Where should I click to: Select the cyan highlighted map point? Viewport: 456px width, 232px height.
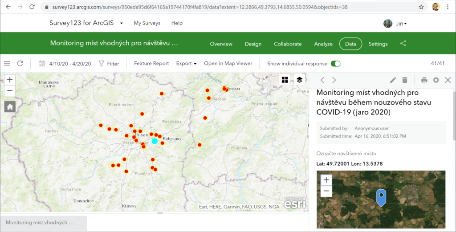point(155,141)
